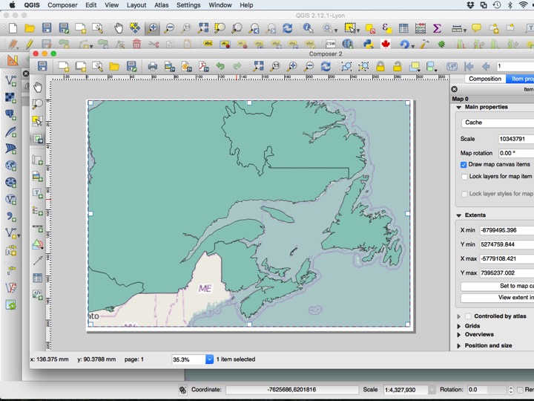The height and width of the screenshot is (401, 534).
Task: Enable the Controlled by atlas checkbox
Action: point(468,316)
